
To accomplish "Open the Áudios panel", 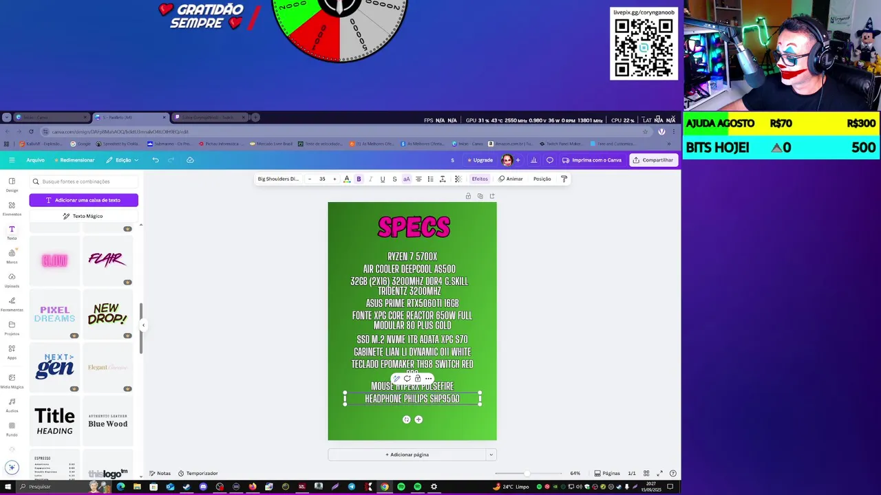I will coord(12,405).
